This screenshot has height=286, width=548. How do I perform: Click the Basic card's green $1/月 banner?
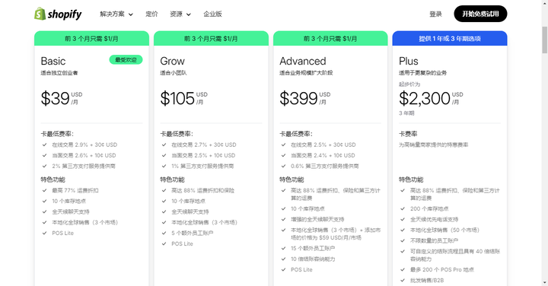[x=91, y=39]
